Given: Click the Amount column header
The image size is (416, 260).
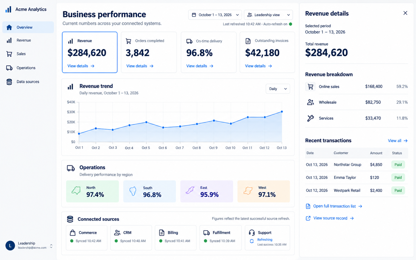Looking at the screenshot, I should click(376, 153).
